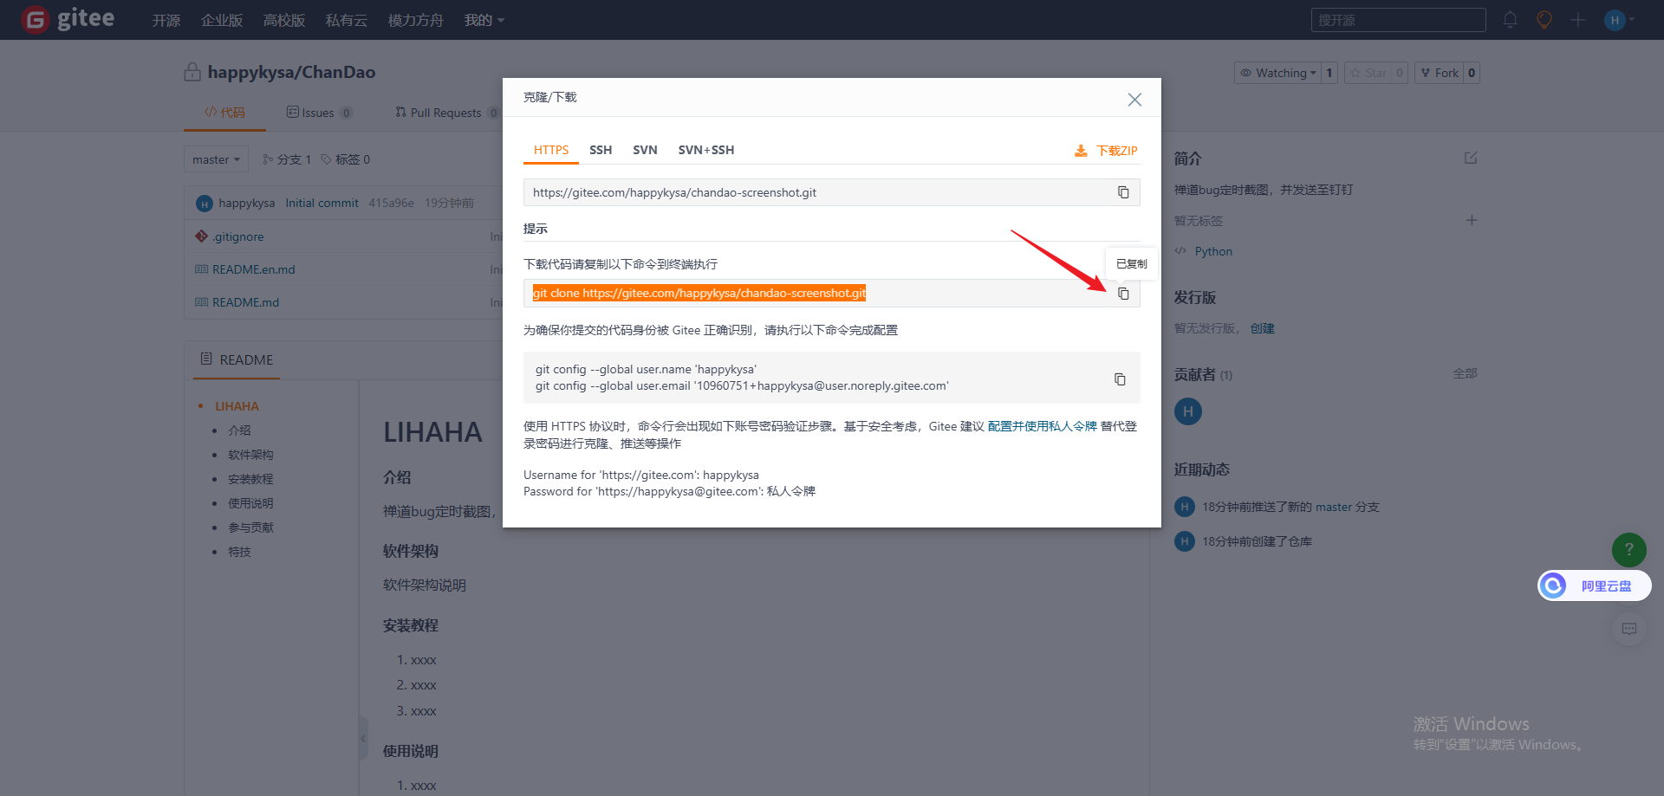Screen dimensions: 1664x796
Task: Expand the master branch dropdown
Action: pos(216,159)
